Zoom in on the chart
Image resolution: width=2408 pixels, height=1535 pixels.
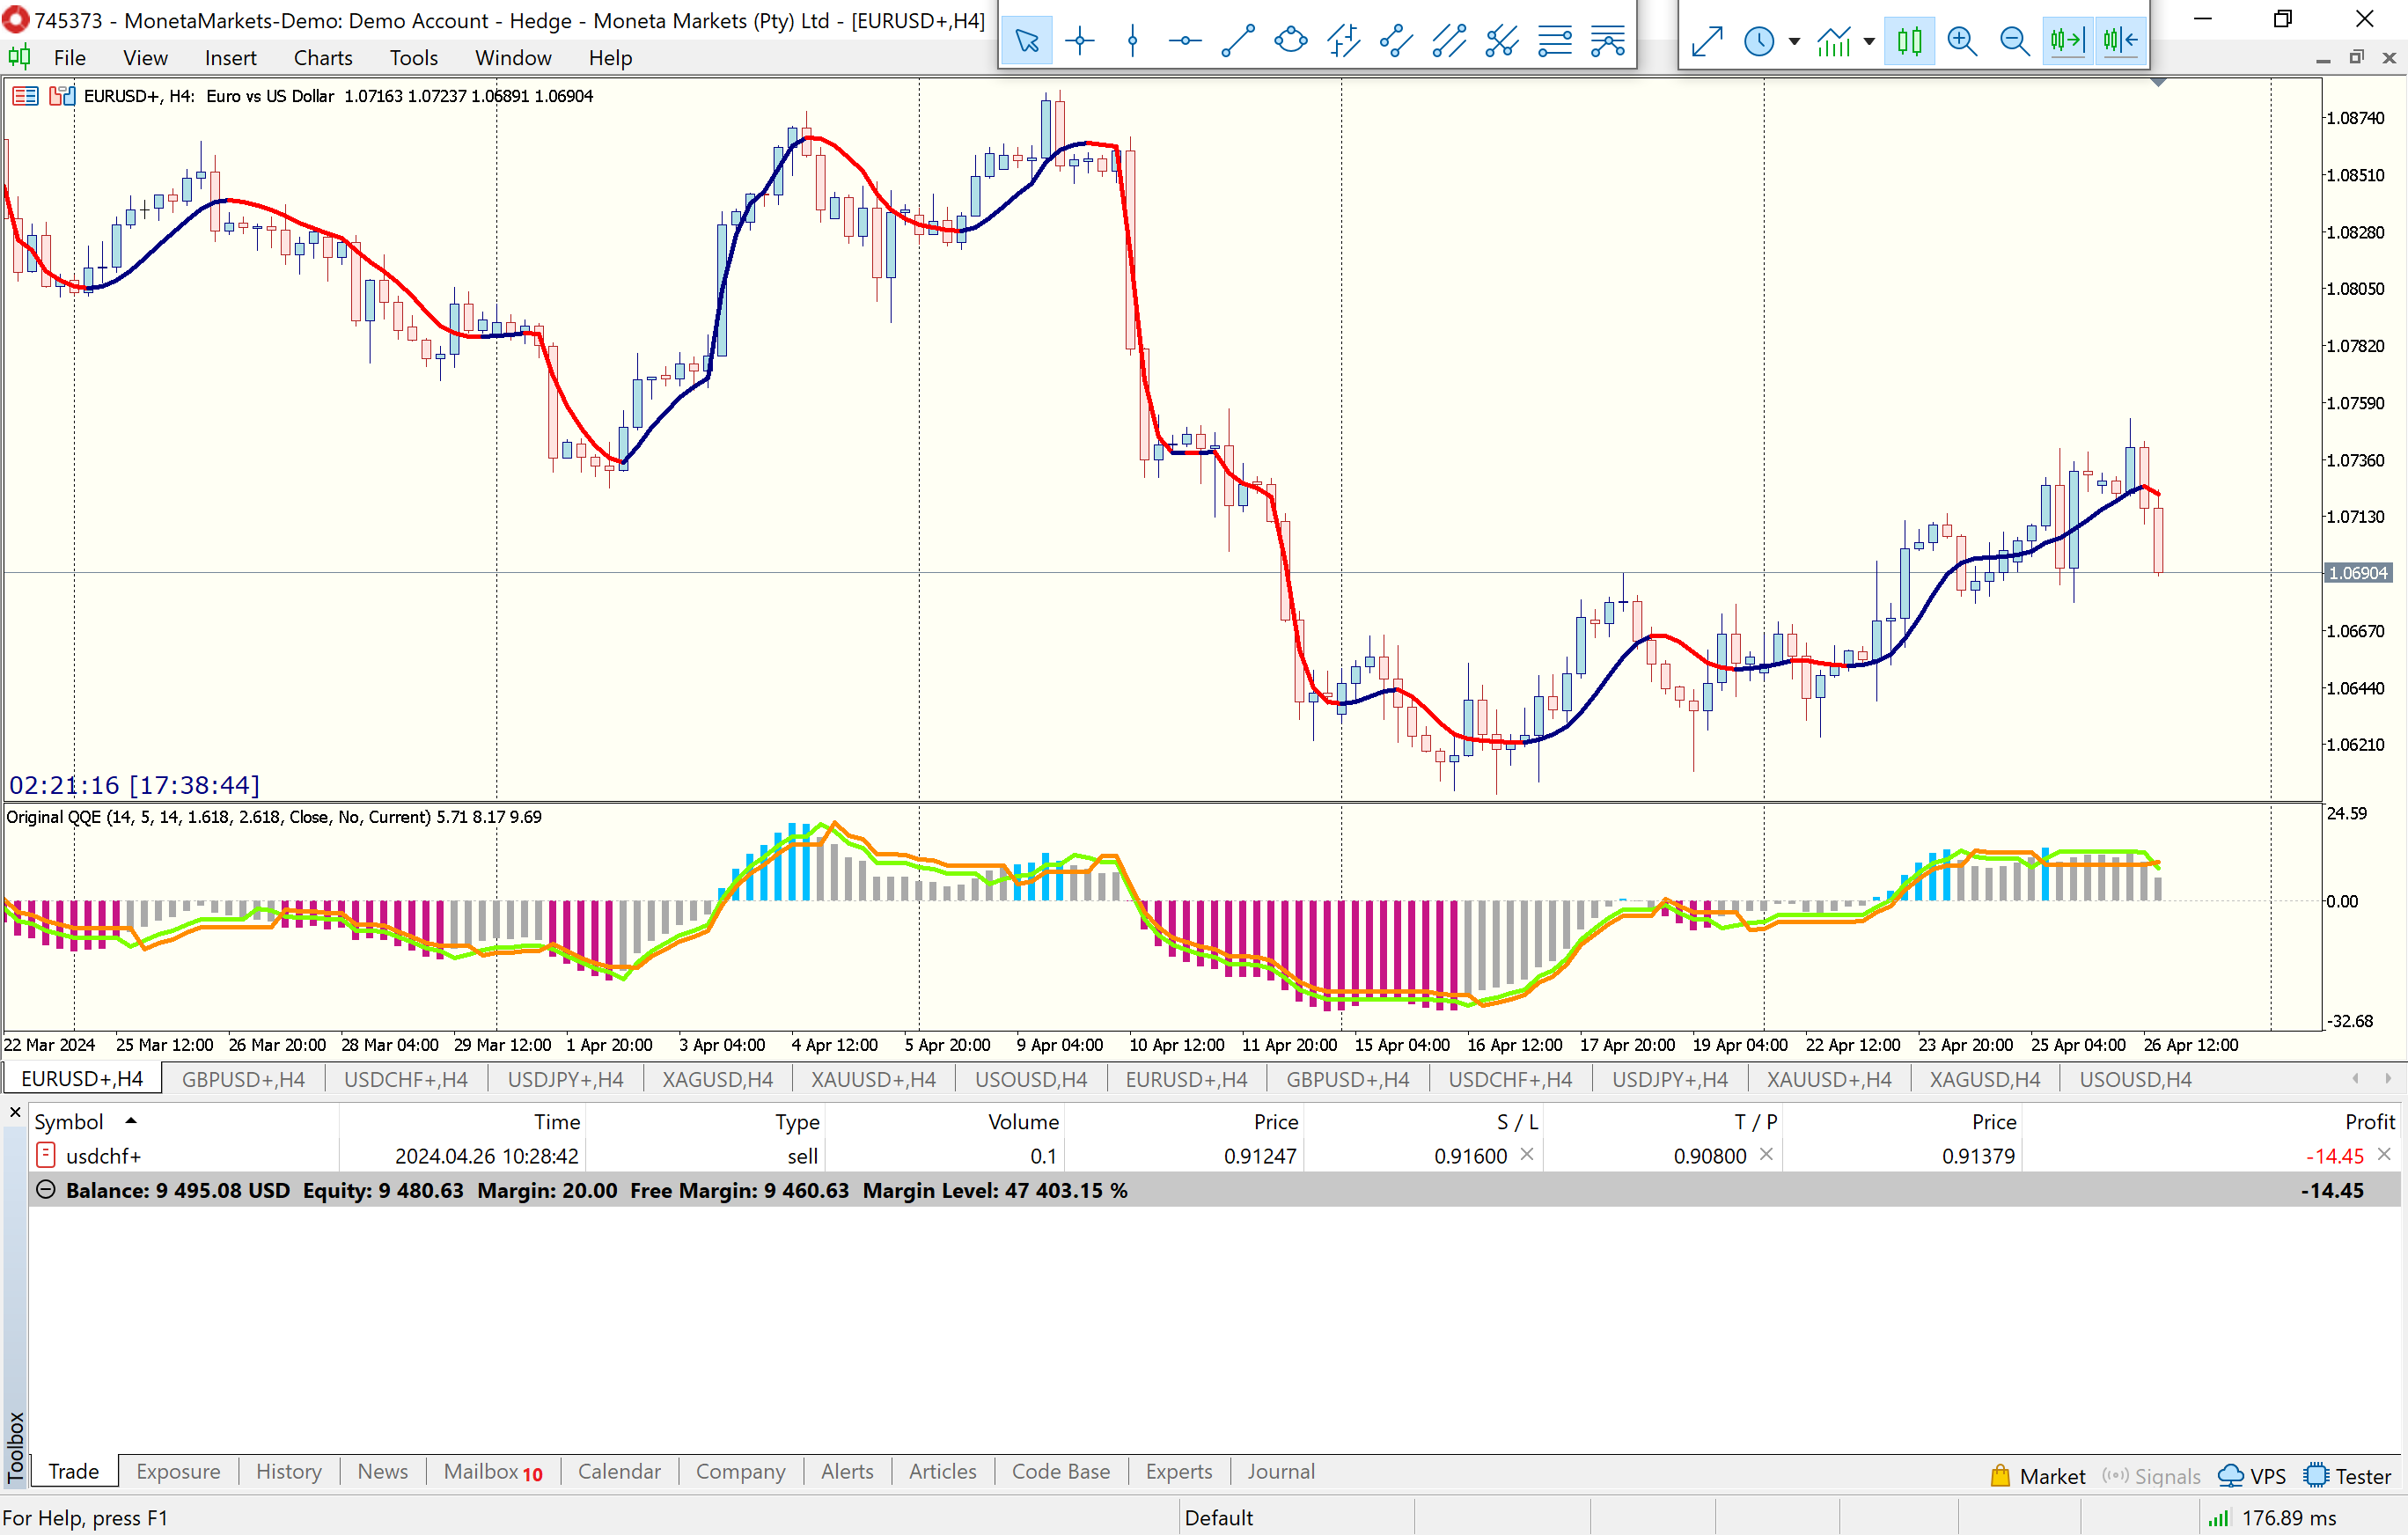[x=1962, y=41]
